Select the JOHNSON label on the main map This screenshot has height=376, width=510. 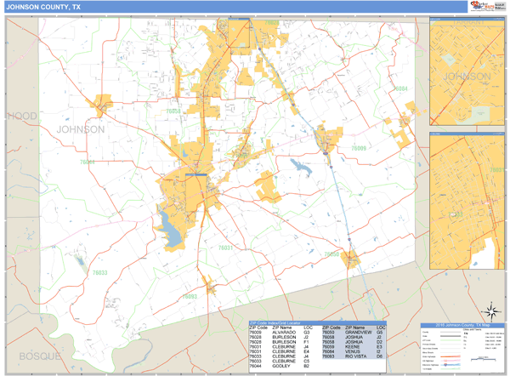tap(81, 129)
